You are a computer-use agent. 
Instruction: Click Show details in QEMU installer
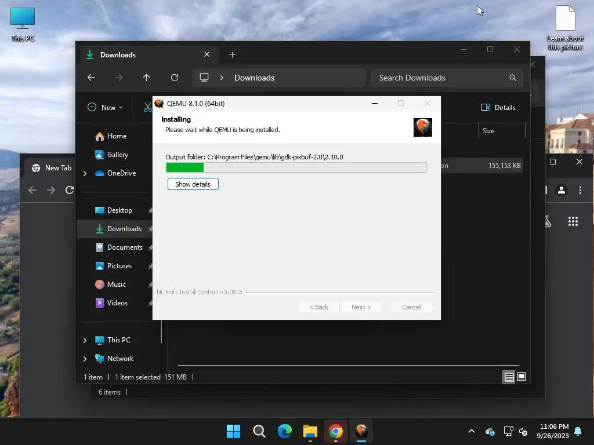tap(193, 184)
